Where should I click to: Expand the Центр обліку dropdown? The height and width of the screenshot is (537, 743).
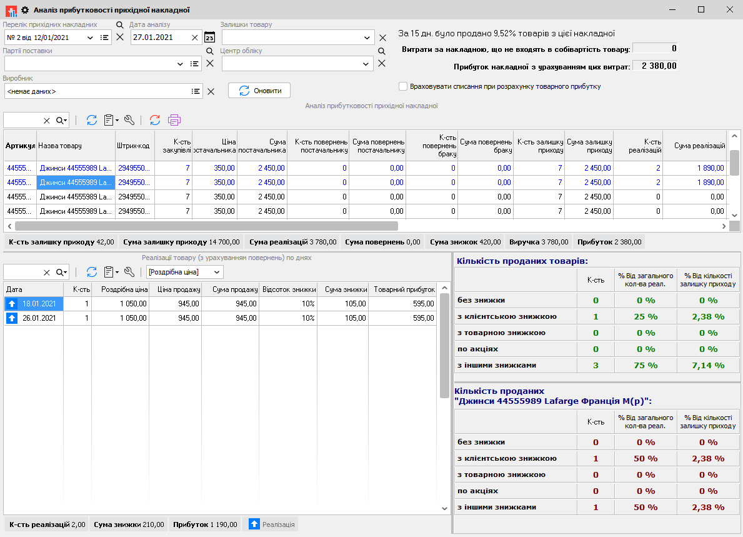coord(367,64)
